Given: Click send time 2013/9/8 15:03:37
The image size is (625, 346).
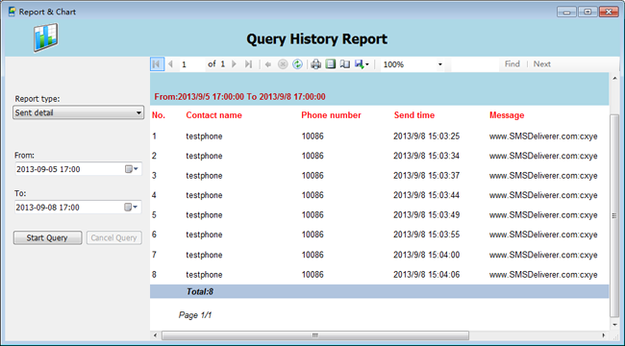Looking at the screenshot, I should click(427, 176).
